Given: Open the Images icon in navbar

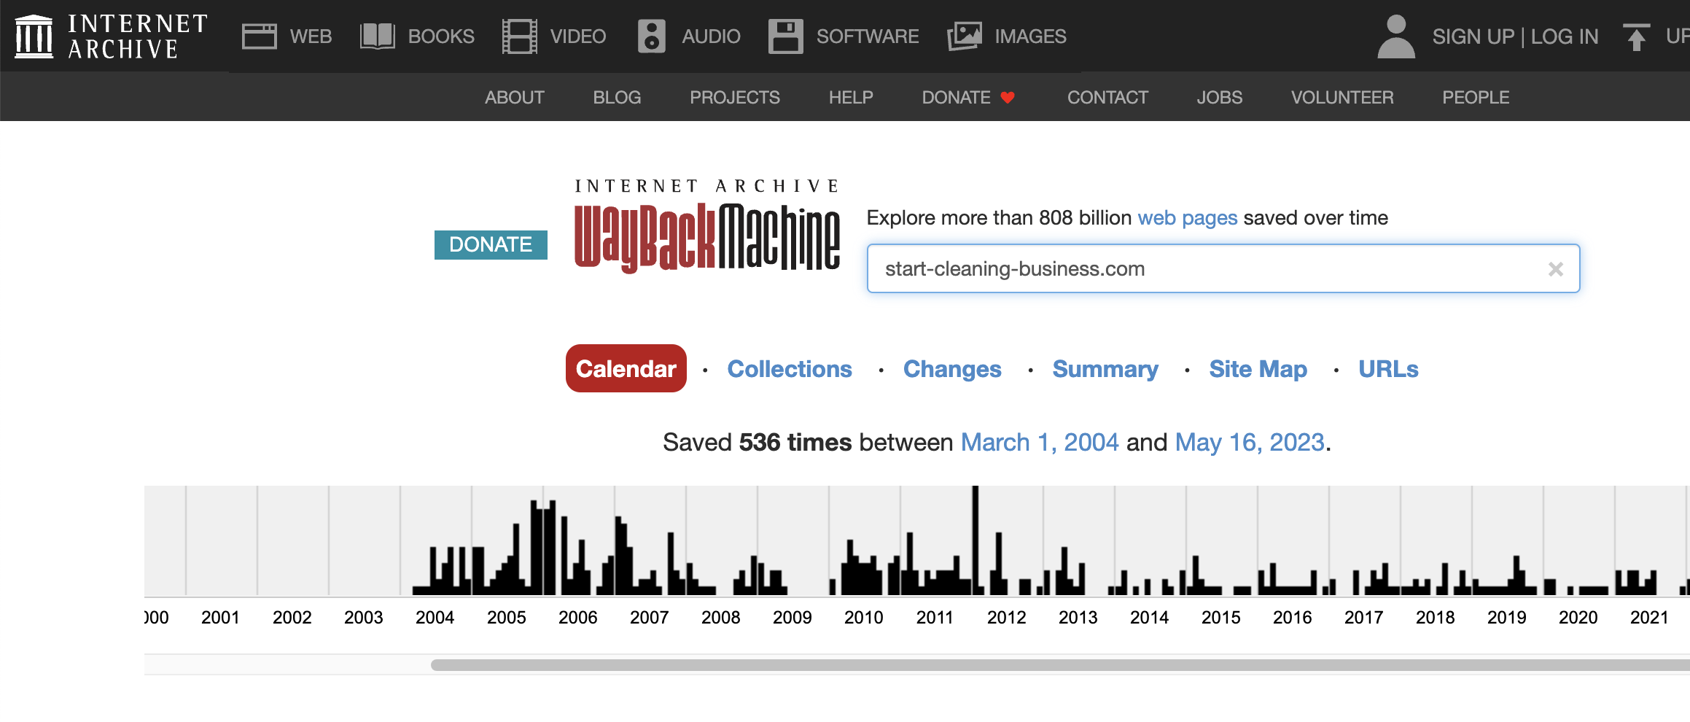Looking at the screenshot, I should tap(964, 36).
